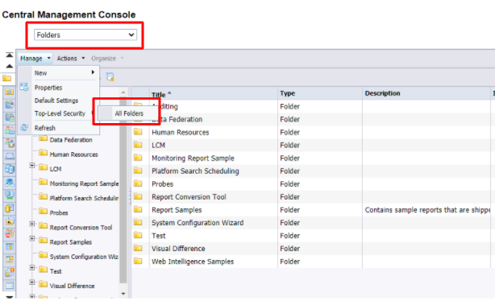Open LCM folder in the list
The width and height of the screenshot is (495, 301).
pyautogui.click(x=159, y=146)
